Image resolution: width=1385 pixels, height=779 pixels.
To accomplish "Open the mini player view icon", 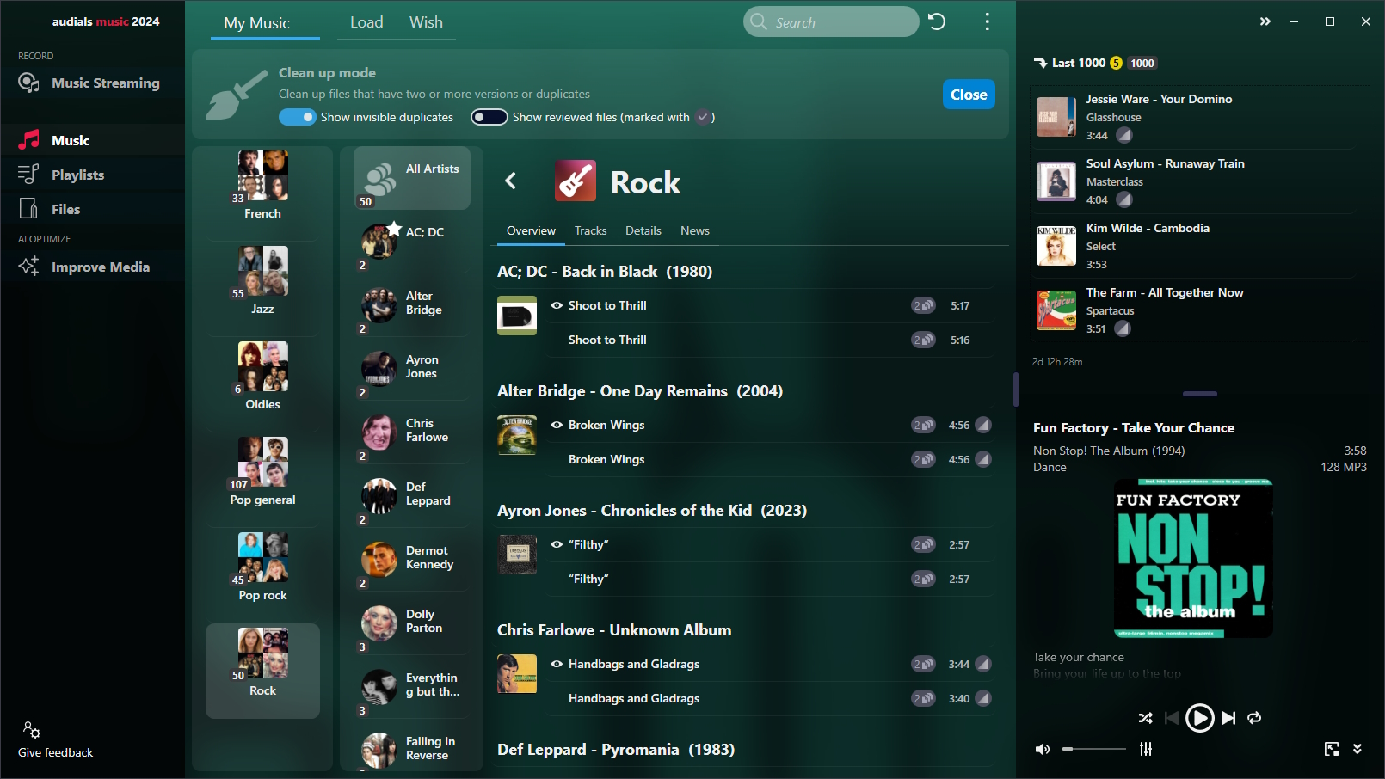I will (1332, 749).
